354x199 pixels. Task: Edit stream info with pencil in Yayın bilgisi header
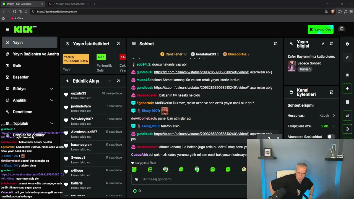[323, 44]
